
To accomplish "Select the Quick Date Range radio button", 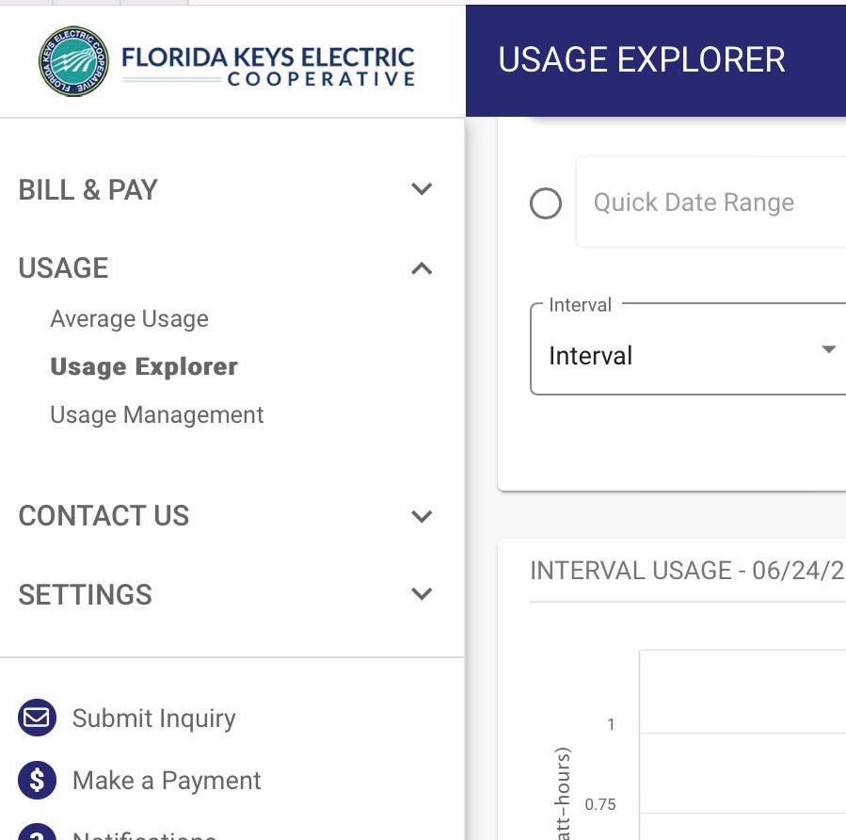I will 546,203.
